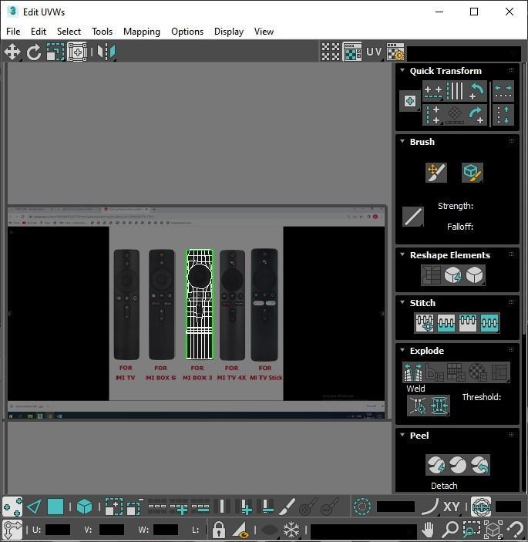Toggle the texture map display button

pos(352,52)
